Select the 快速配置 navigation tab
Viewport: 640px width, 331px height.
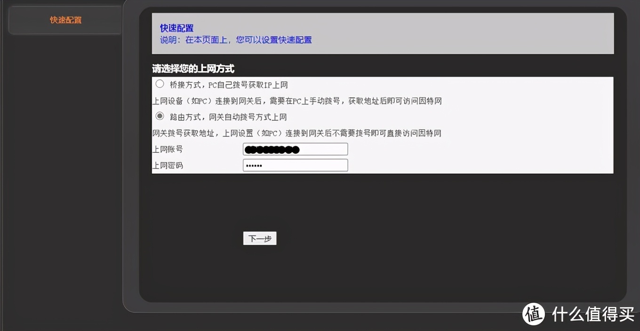click(64, 20)
